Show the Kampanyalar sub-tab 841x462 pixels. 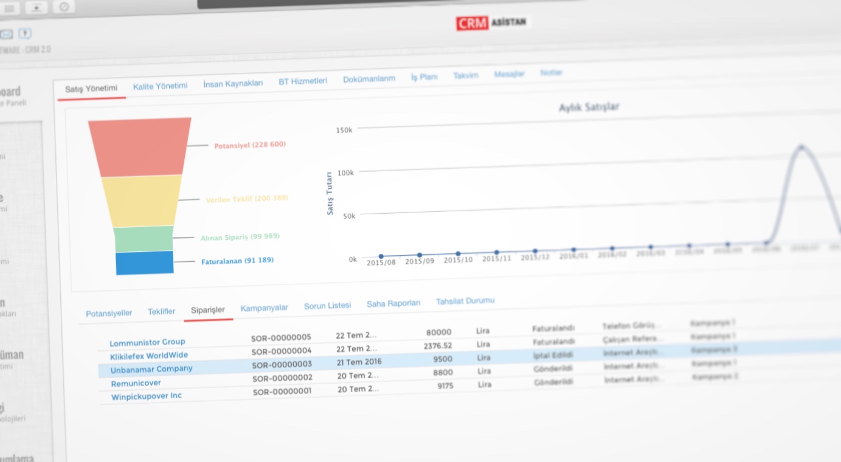264,308
